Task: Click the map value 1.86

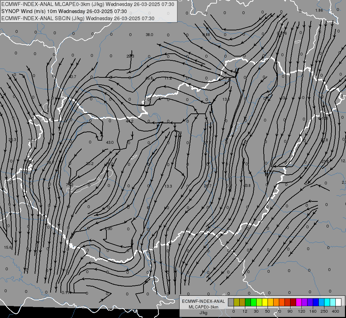Action: click(x=319, y=10)
